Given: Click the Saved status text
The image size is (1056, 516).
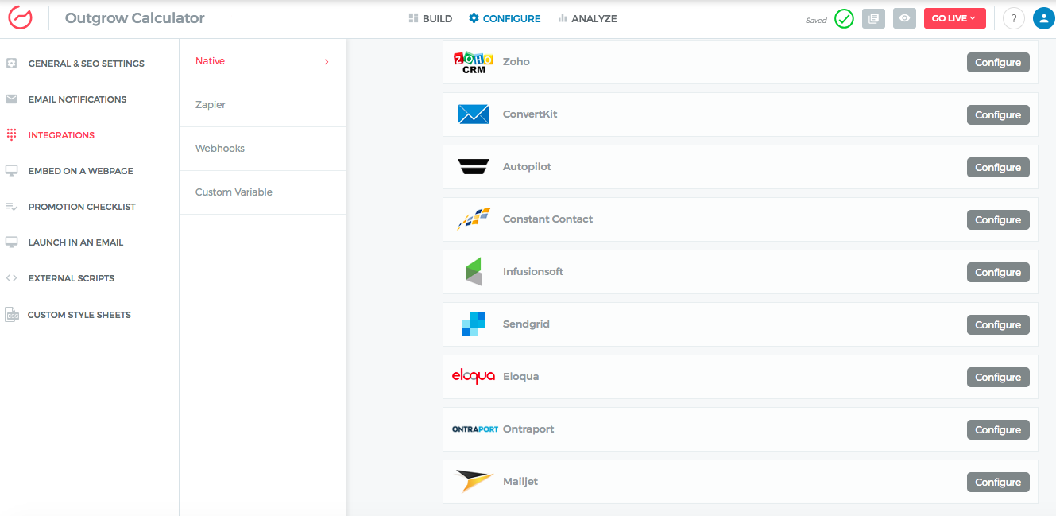Looking at the screenshot, I should [816, 20].
